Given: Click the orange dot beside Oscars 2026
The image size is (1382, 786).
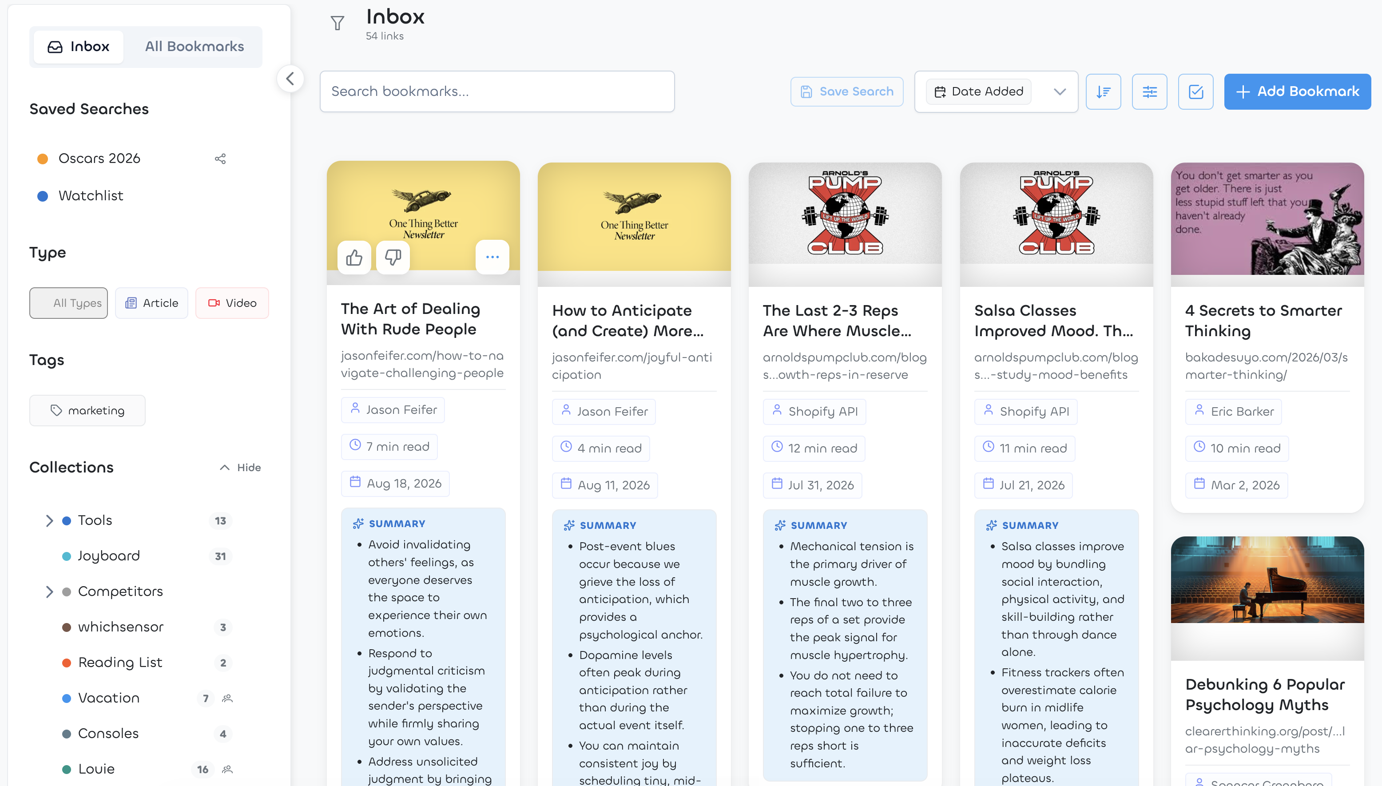Looking at the screenshot, I should tap(43, 159).
